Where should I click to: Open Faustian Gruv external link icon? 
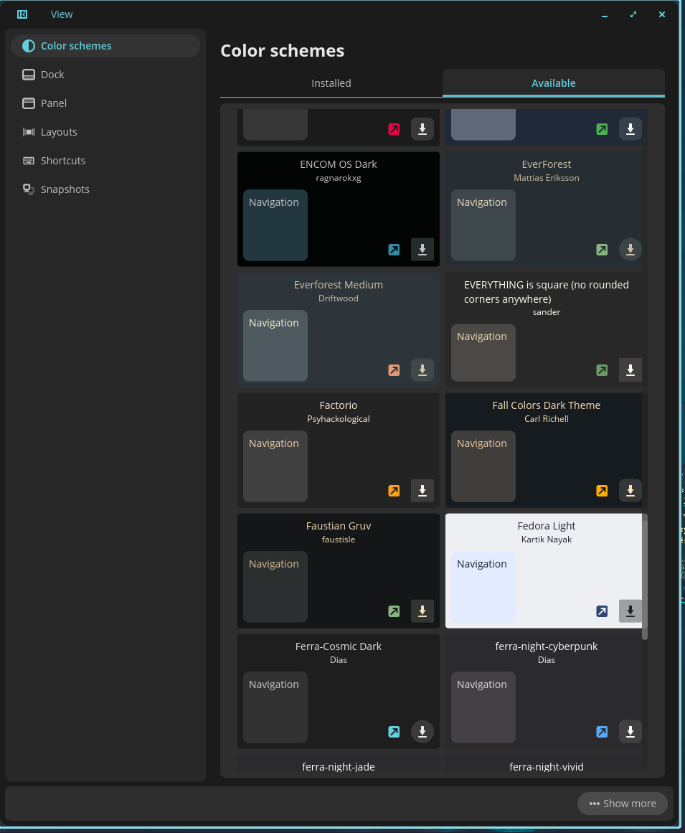click(x=394, y=611)
